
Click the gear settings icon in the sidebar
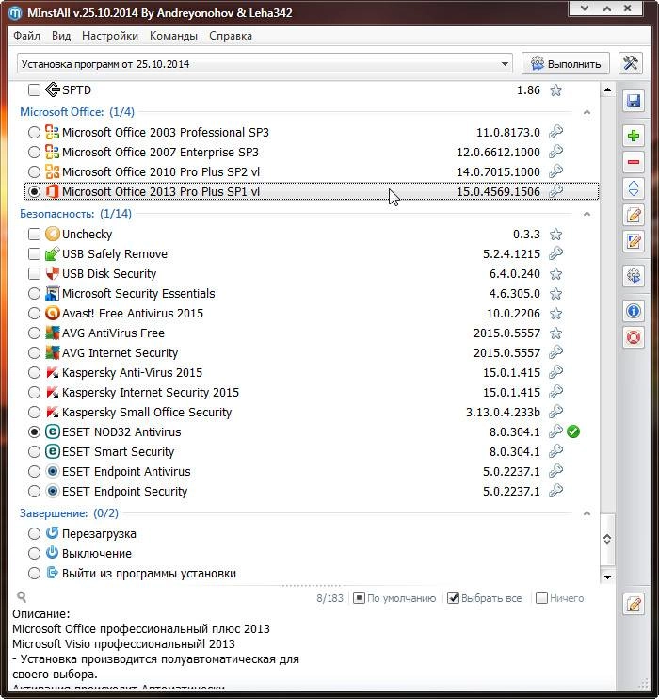pyautogui.click(x=634, y=276)
